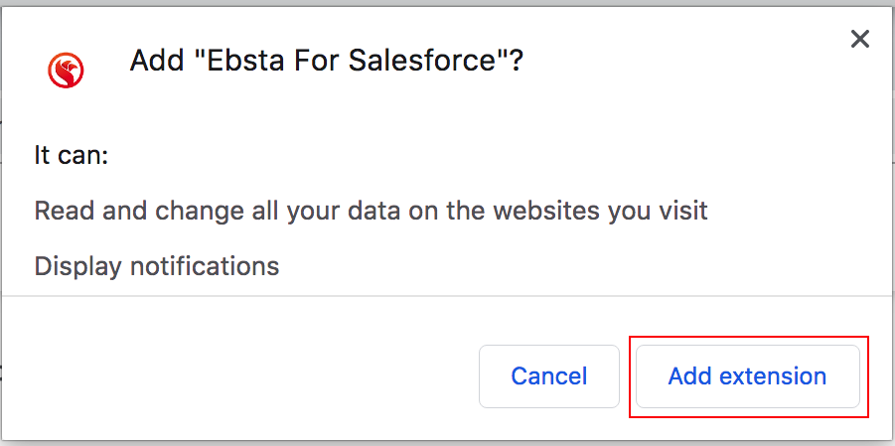Click the "It can:" label
This screenshot has height=446, width=895.
click(71, 155)
